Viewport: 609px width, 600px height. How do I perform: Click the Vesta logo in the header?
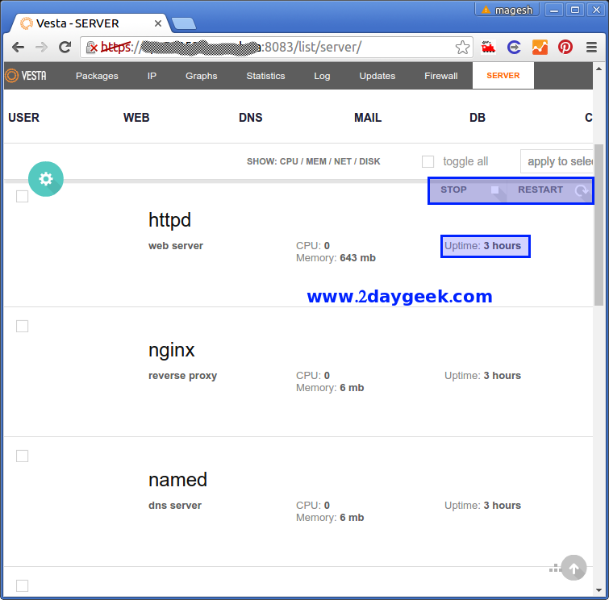pyautogui.click(x=26, y=76)
